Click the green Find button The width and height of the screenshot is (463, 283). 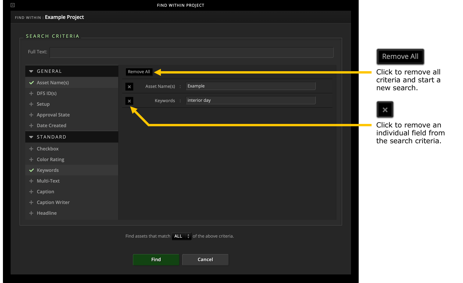tap(156, 260)
